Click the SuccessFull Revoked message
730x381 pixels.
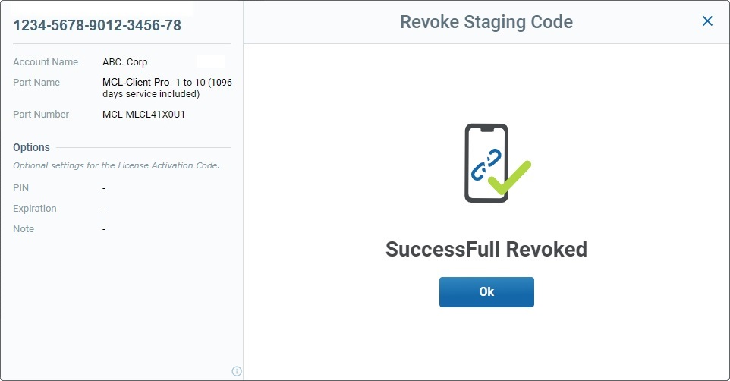click(x=486, y=249)
